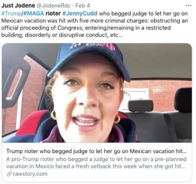
Task: Open the three-dot more options menu
Action: [189, 6]
